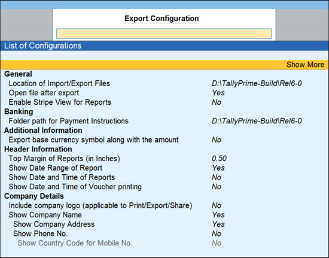This screenshot has width=329, height=258.
Task: Click the D:\TallyPrime-Build\Rel6-0 import/export path value
Action: [257, 84]
